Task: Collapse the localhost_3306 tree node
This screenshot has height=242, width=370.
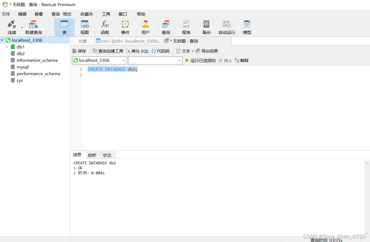Action: pos(2,40)
